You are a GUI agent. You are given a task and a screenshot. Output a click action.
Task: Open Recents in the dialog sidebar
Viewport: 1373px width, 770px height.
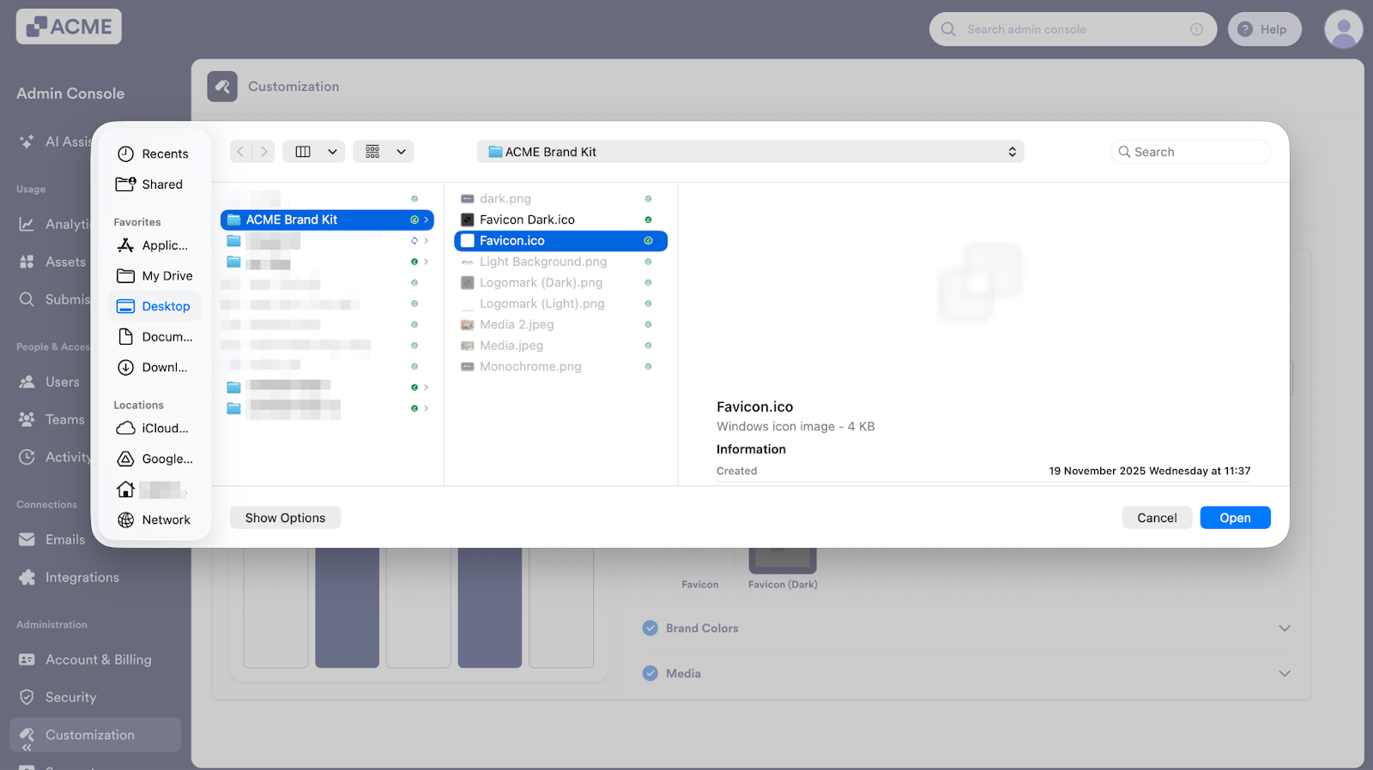[154, 154]
